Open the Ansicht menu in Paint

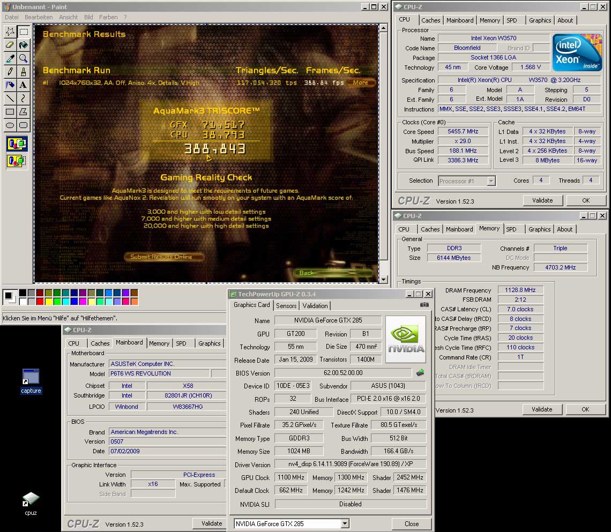pyautogui.click(x=68, y=17)
